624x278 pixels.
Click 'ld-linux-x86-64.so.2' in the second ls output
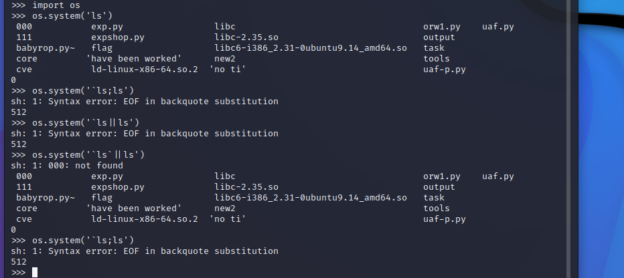[145, 219]
